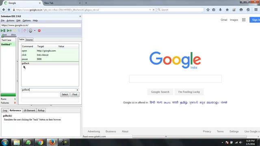Click the Command text field containing goBack
Screen dimensions: 260x146
[x=49, y=90]
